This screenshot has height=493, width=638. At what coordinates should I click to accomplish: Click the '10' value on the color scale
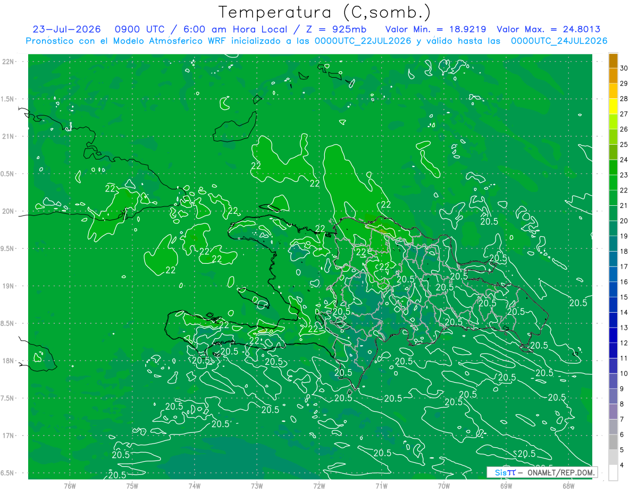[x=624, y=373]
